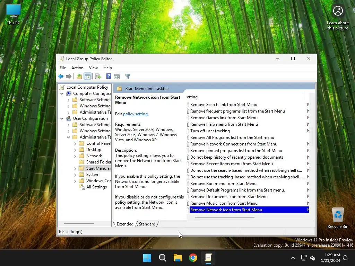Screen dimensions: 355x266
Task: Open the View menu
Action: [93, 68]
